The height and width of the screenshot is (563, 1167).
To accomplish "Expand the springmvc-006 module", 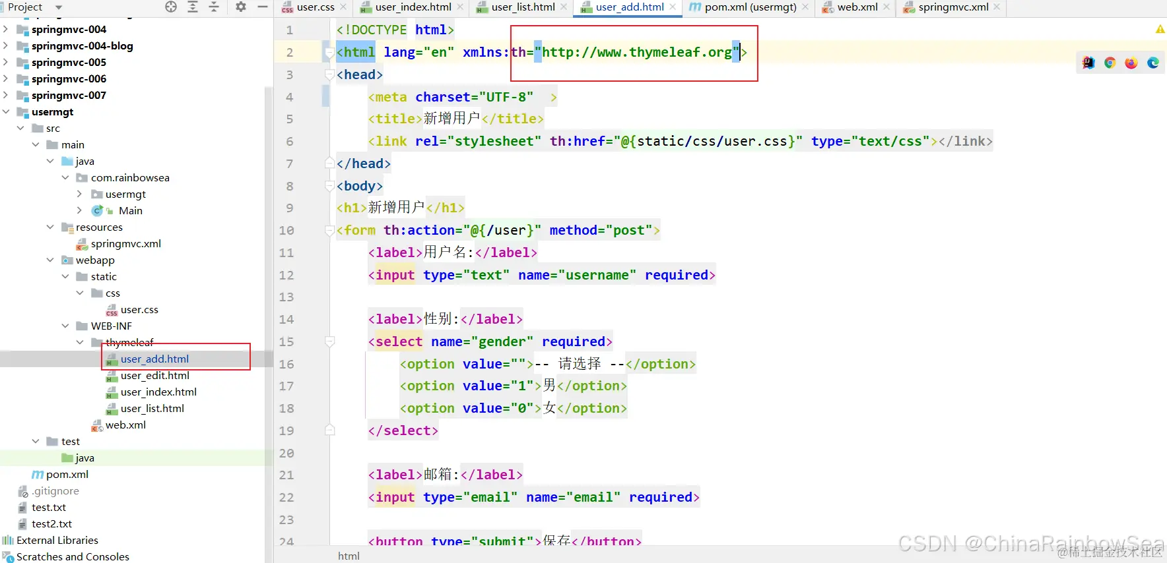I will click(x=6, y=78).
